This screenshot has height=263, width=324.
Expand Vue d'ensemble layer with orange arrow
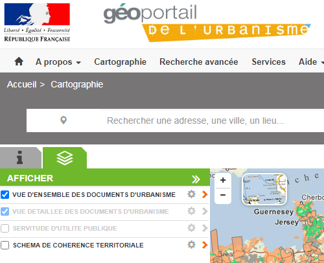(205, 194)
